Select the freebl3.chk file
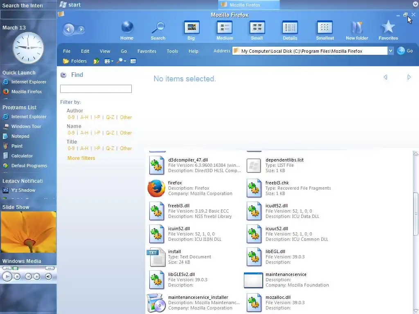The height and width of the screenshot is (314, 419). click(x=288, y=188)
